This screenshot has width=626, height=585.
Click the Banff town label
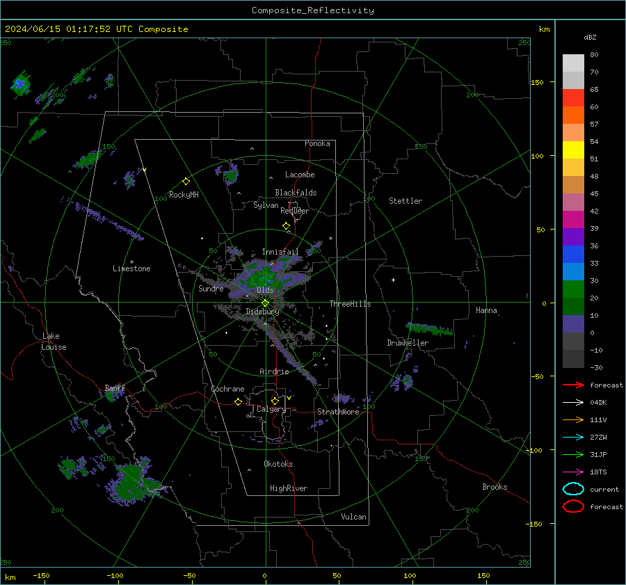tap(115, 388)
